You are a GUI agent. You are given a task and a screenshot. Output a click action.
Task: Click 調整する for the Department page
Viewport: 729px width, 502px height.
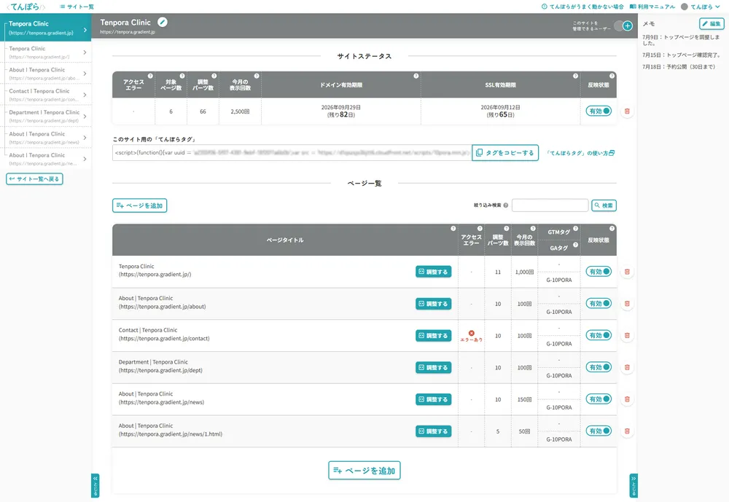(433, 368)
